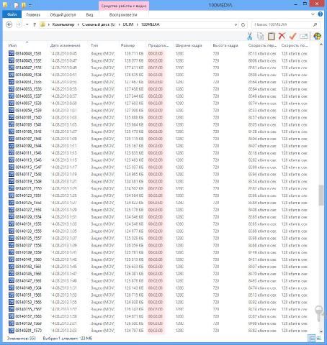Open the Воспроизвести ribbon tab

pos(123,15)
